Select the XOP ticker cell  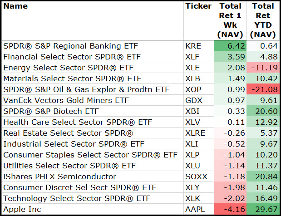[193, 89]
